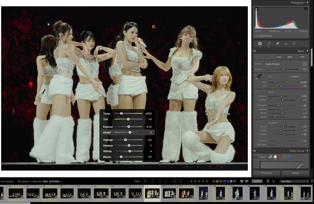Open the No Filter dropdown in filmstrip
314x204 pixels.
[295, 181]
